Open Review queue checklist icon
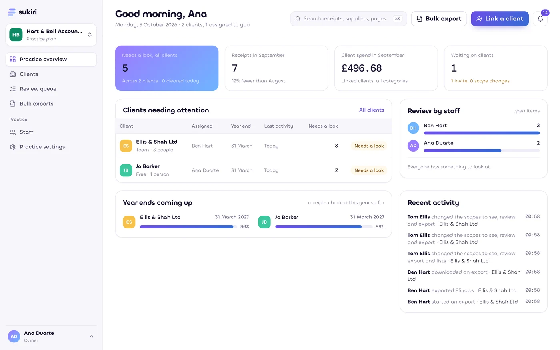 pos(13,89)
